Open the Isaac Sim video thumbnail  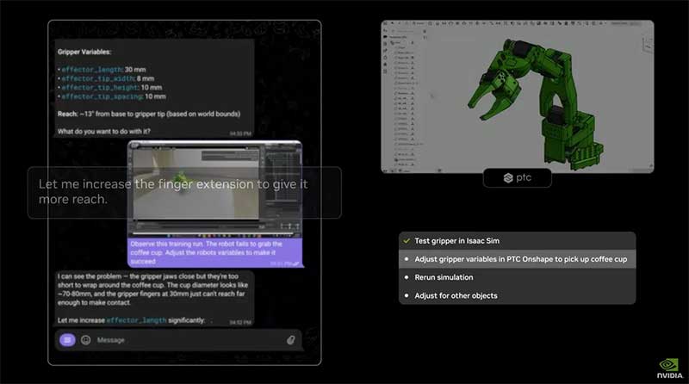click(214, 189)
